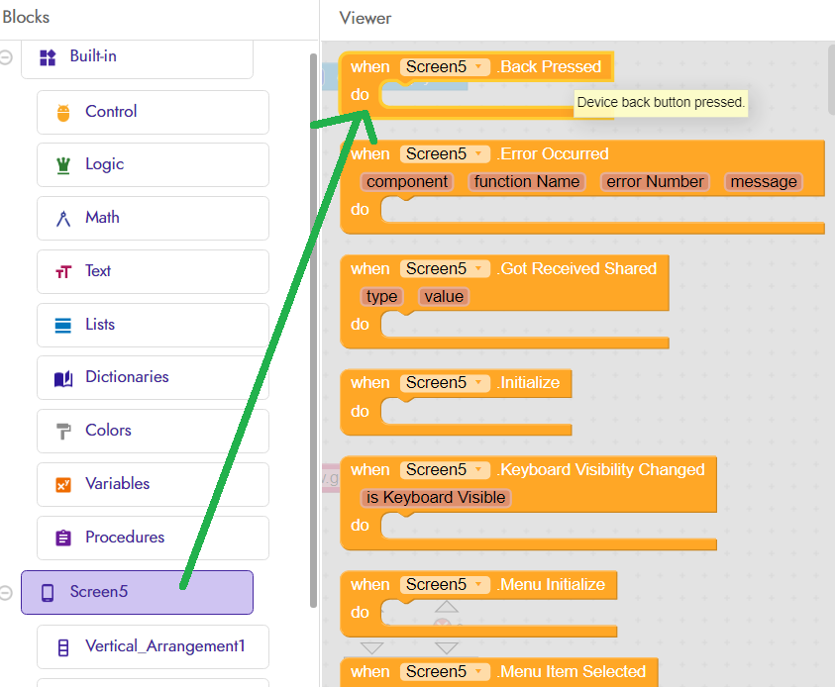Click the Blocks panel vertical scrollbar
The height and width of the screenshot is (687, 835).
pyautogui.click(x=313, y=330)
